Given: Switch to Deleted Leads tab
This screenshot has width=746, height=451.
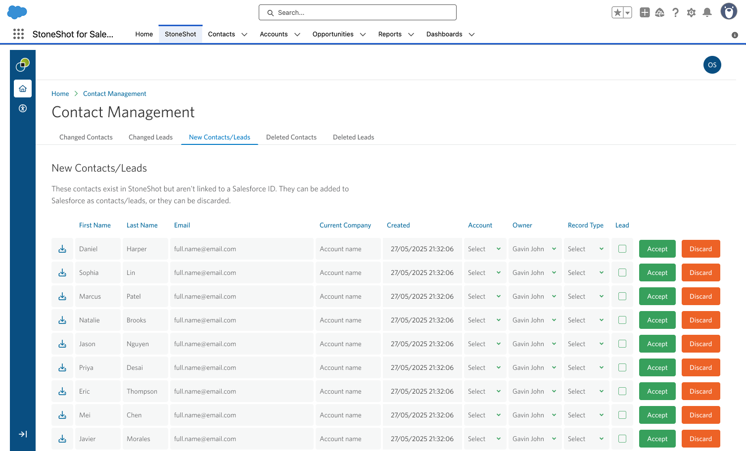Looking at the screenshot, I should 353,137.
